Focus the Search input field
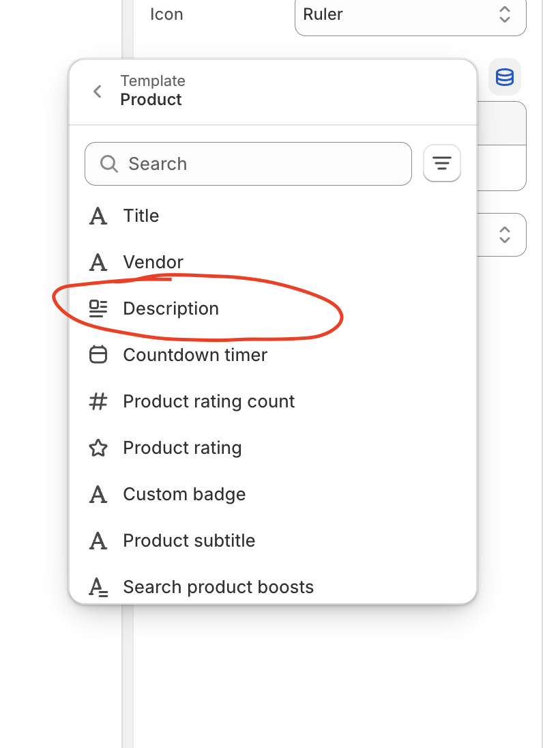This screenshot has width=543, height=748. coord(259,164)
